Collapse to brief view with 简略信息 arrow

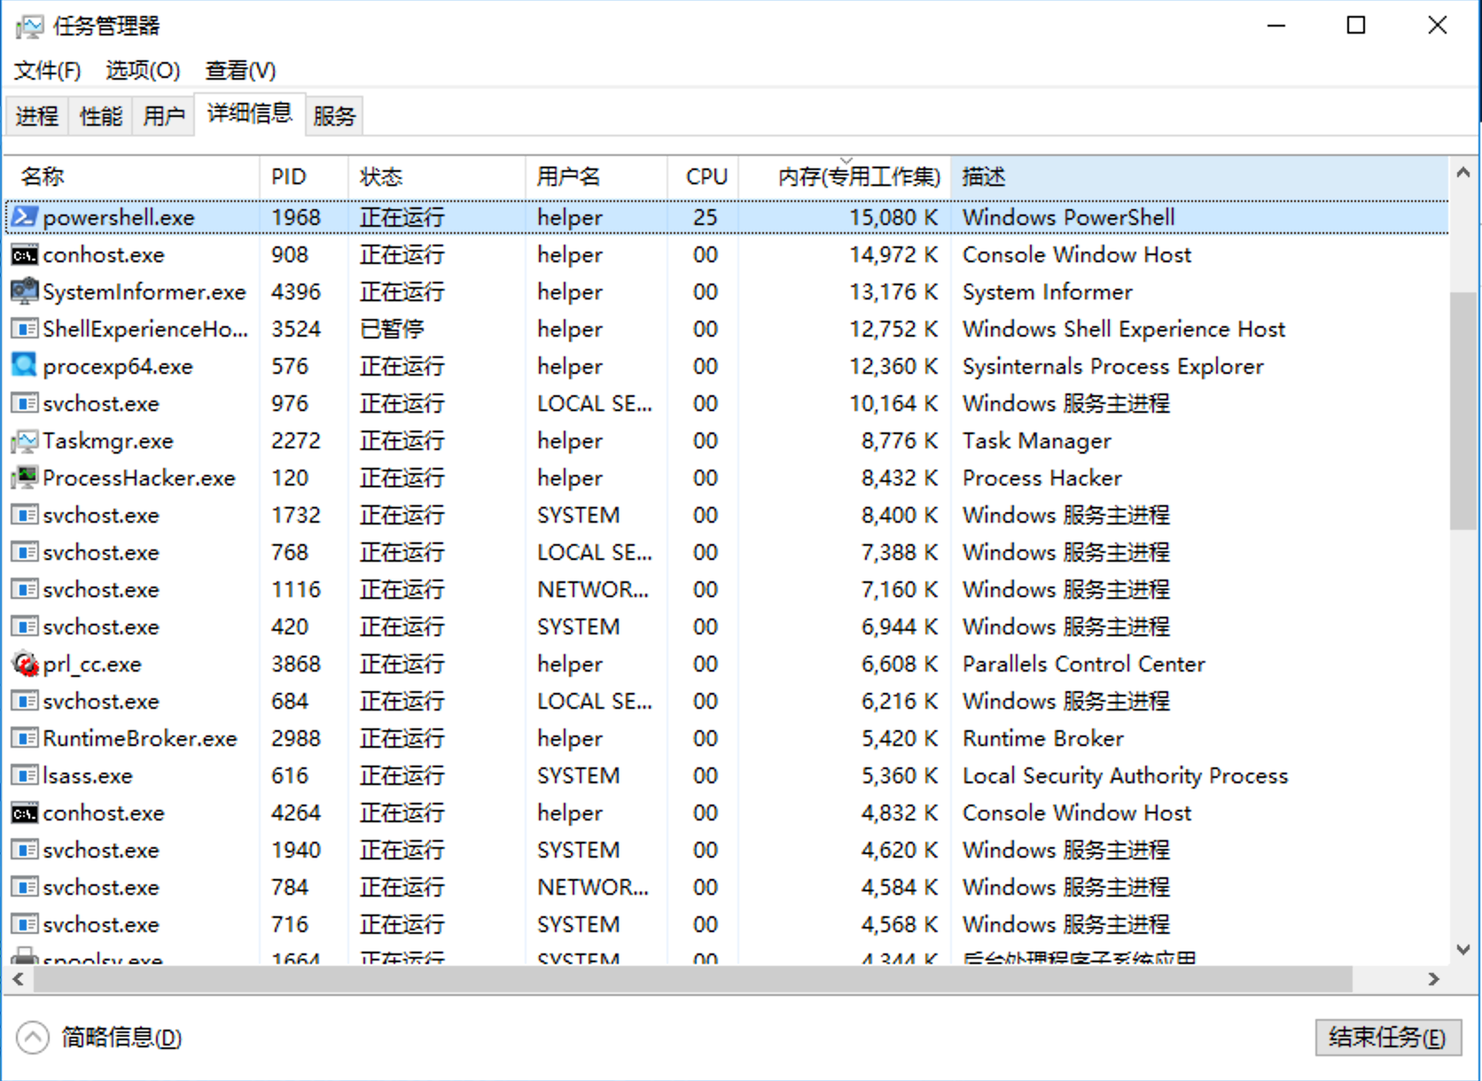pyautogui.click(x=33, y=1038)
